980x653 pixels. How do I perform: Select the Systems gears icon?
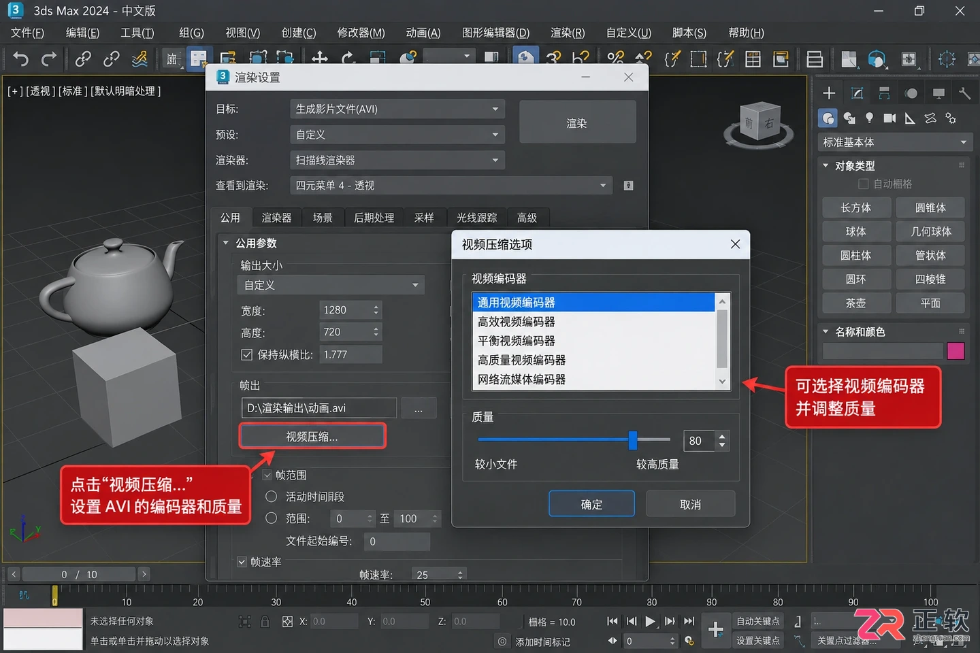click(x=951, y=118)
